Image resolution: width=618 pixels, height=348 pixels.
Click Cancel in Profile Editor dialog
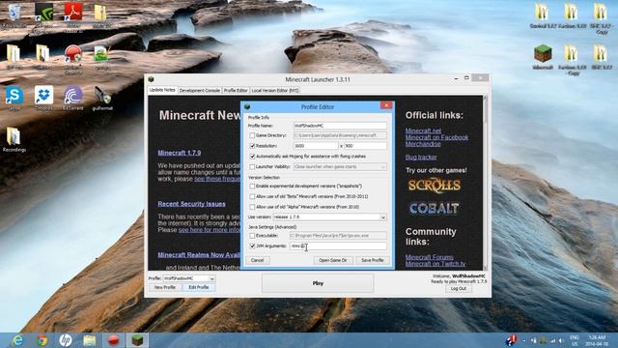click(258, 260)
